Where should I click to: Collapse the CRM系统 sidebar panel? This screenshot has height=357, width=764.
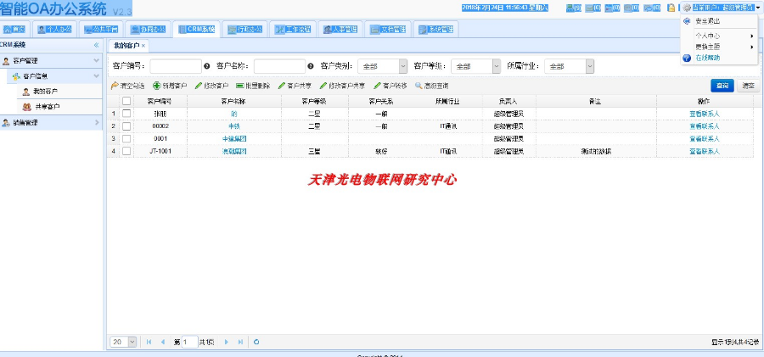[97, 45]
